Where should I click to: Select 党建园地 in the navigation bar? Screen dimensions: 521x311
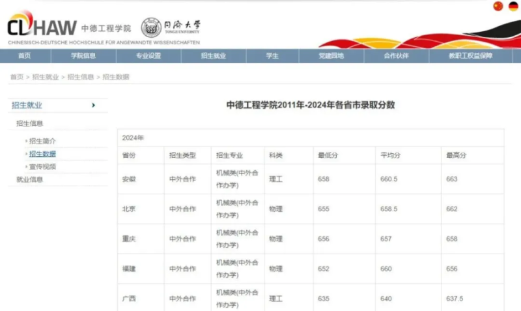pos(331,56)
